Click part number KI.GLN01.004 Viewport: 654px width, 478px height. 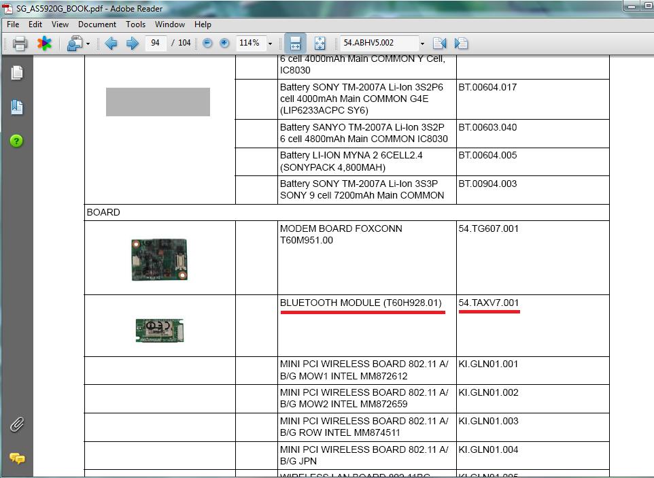(x=488, y=449)
